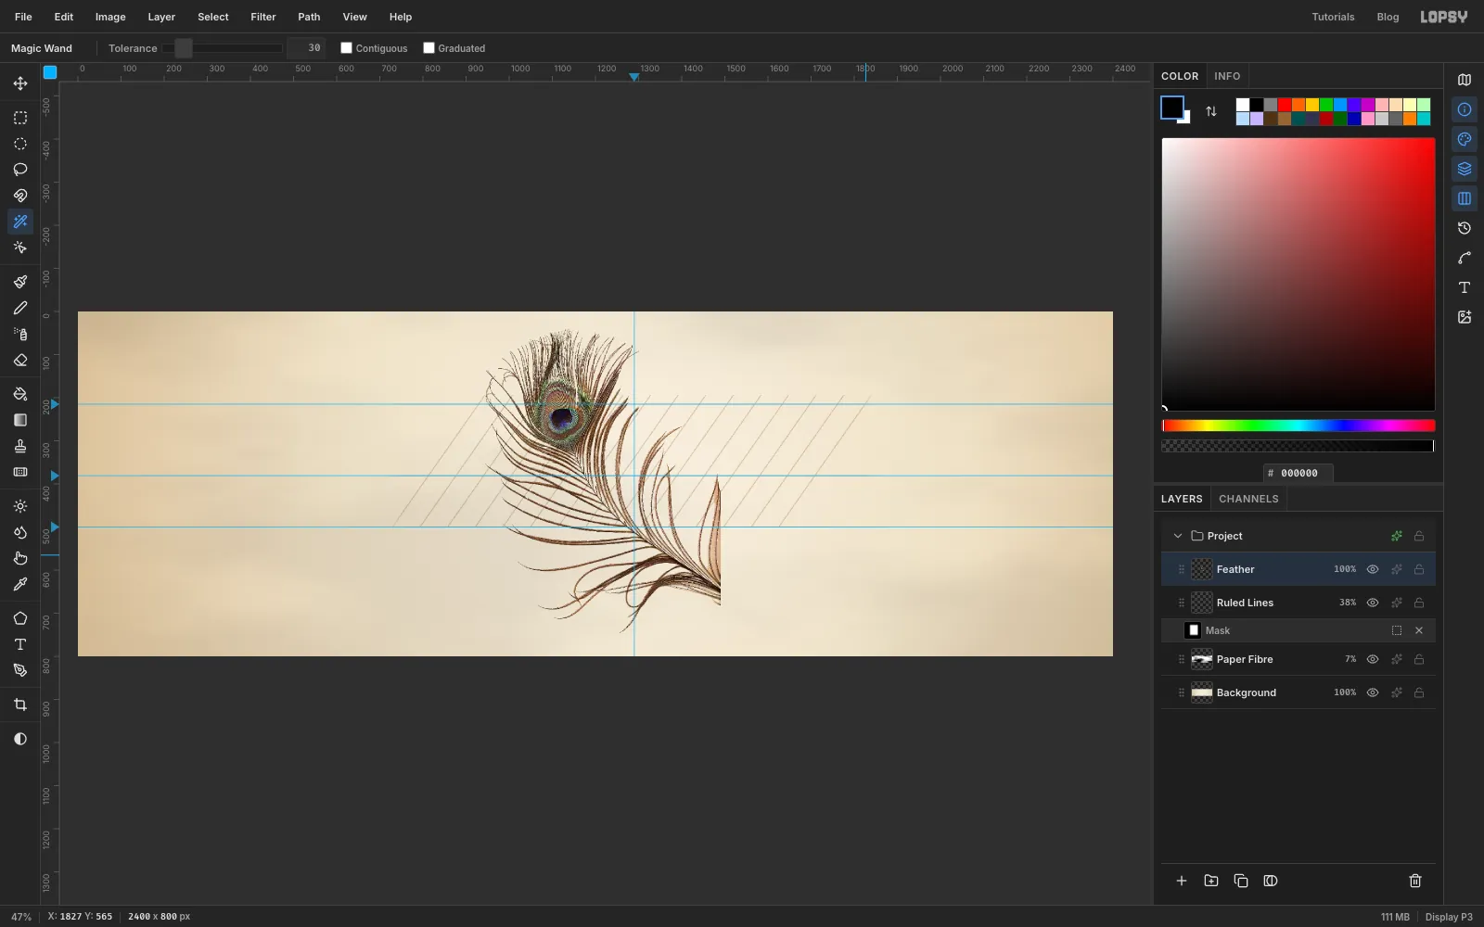Select the Gradient tool
Image resolution: width=1484 pixels, height=927 pixels.
point(20,420)
